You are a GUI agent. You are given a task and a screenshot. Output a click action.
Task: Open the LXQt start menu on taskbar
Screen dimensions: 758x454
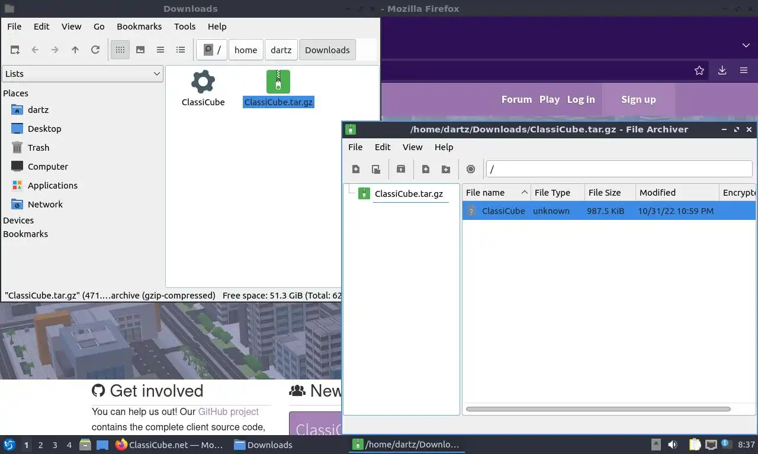tap(9, 445)
